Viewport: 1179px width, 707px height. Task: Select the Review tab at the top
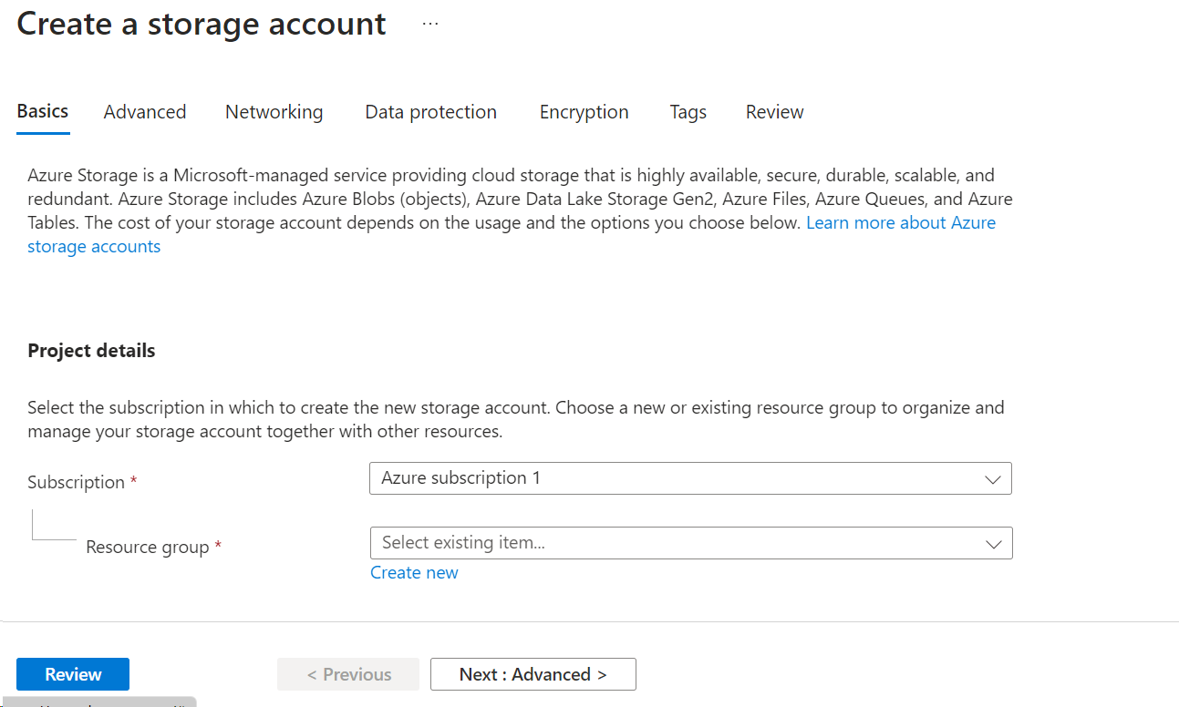click(774, 112)
